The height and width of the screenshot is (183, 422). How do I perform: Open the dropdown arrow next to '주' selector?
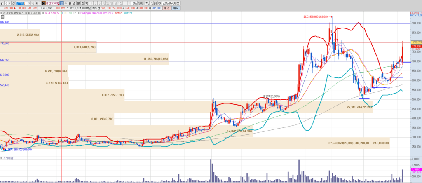[10, 3]
